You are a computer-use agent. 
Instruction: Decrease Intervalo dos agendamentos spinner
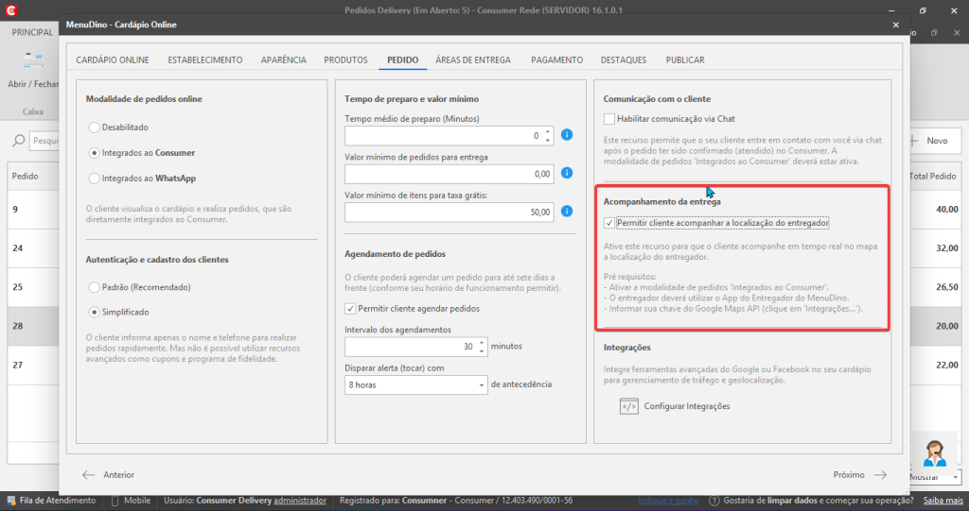tap(482, 351)
